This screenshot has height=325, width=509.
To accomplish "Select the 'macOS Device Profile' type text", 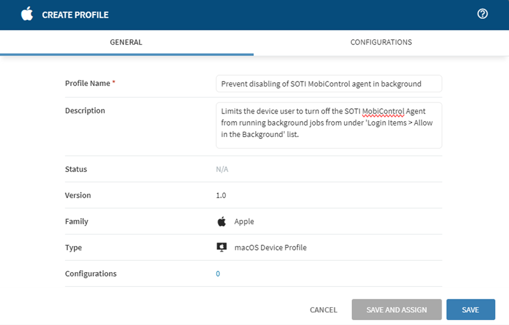I will pyautogui.click(x=270, y=248).
